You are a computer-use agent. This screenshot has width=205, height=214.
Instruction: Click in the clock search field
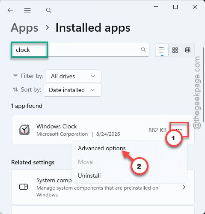click(80, 50)
